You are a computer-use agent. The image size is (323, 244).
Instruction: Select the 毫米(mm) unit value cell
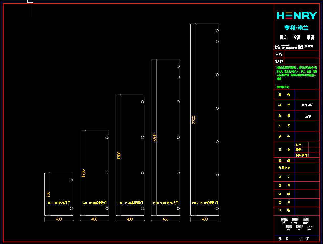pyautogui.click(x=307, y=105)
